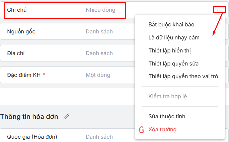Open Thiết lập hiển thị settings
This screenshot has width=229, height=142.
pyautogui.click(x=169, y=50)
